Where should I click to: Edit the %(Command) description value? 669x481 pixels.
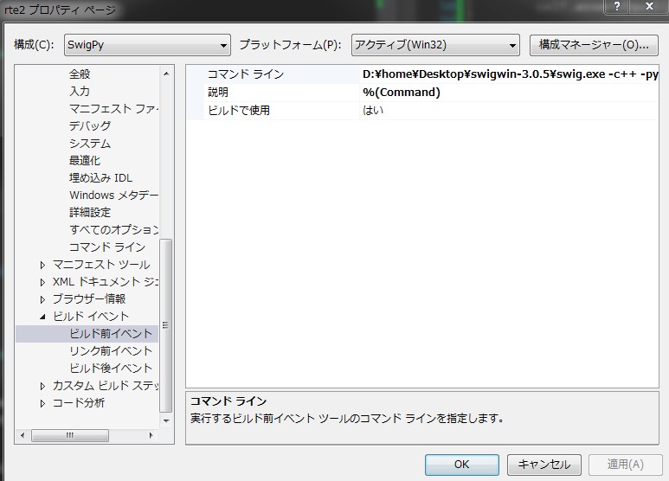510,92
